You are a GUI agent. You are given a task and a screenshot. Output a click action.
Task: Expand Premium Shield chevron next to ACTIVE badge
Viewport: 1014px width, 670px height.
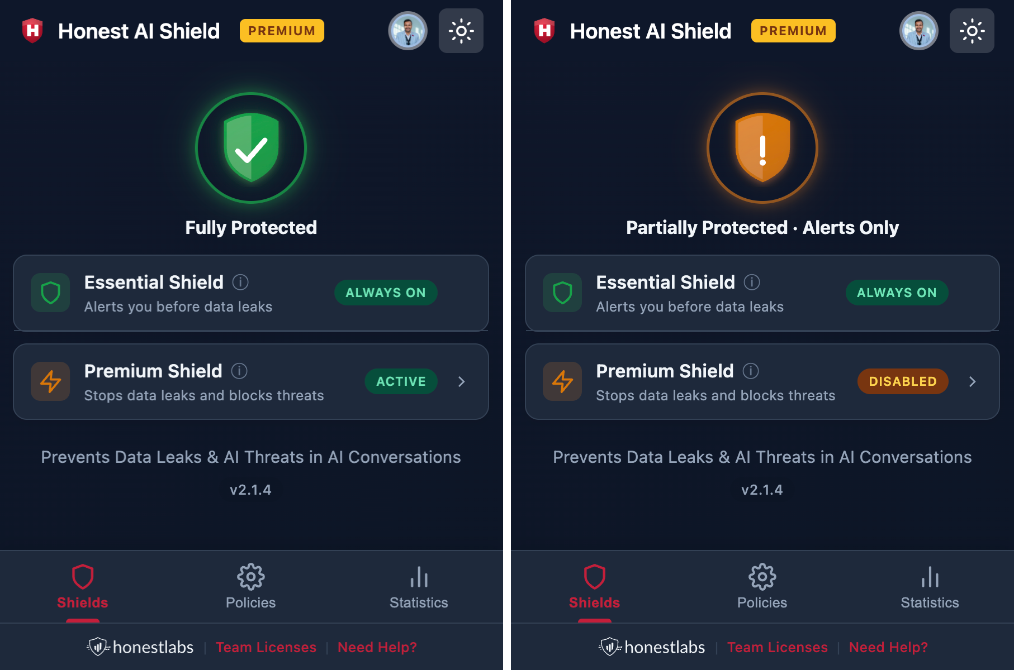[x=462, y=381]
